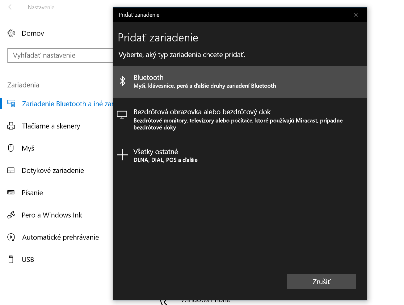Click 'Myši, klávesnice, perá' description text

(x=205, y=86)
